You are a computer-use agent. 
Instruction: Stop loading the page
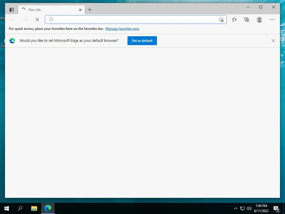point(37,20)
